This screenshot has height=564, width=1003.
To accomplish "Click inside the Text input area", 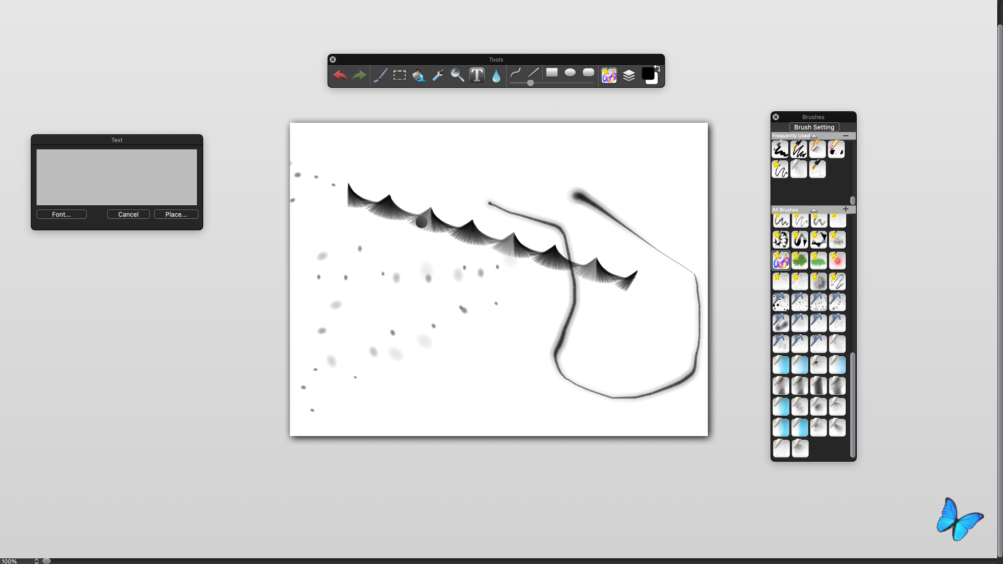I will click(116, 177).
